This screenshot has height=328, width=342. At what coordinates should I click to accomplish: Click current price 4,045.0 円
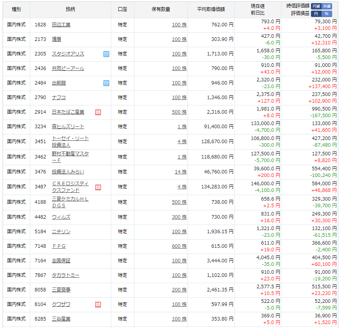(268, 258)
